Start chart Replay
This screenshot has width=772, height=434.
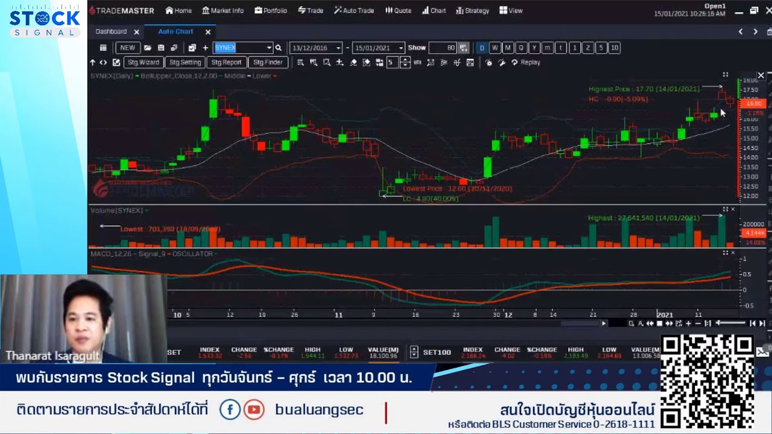click(526, 62)
